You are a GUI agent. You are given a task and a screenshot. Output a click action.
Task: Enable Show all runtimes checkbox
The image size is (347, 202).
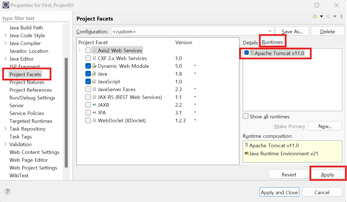[245, 116]
